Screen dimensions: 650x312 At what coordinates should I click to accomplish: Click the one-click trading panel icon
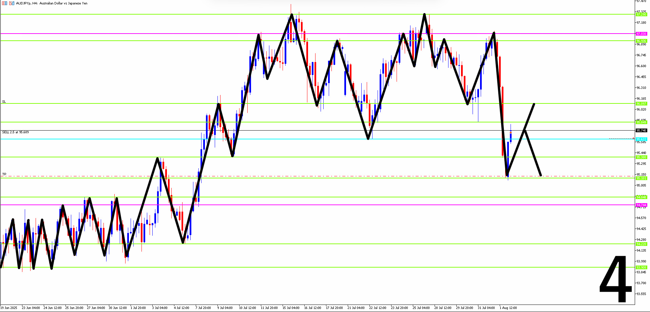(x=4, y=3)
